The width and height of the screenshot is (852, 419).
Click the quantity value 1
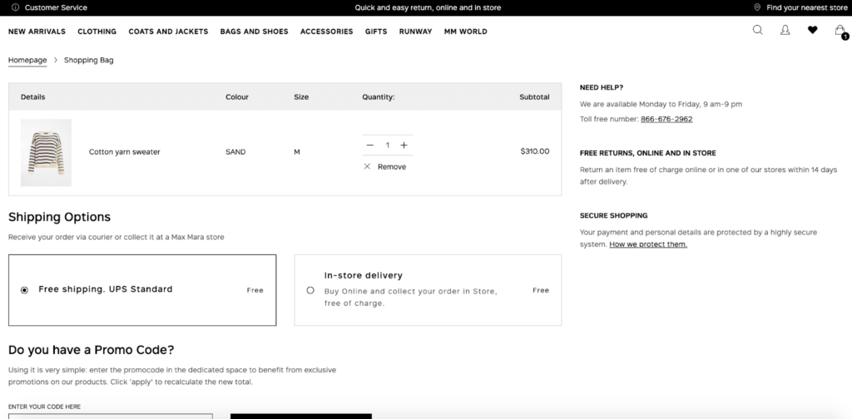pyautogui.click(x=388, y=145)
